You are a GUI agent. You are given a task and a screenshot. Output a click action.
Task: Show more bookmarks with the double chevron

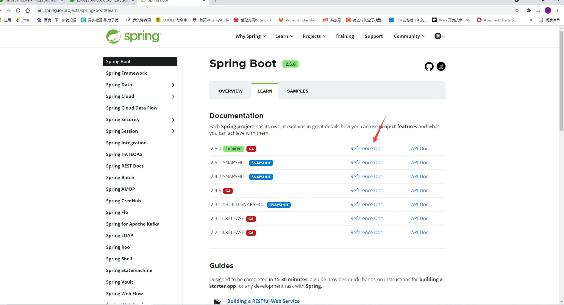point(531,20)
